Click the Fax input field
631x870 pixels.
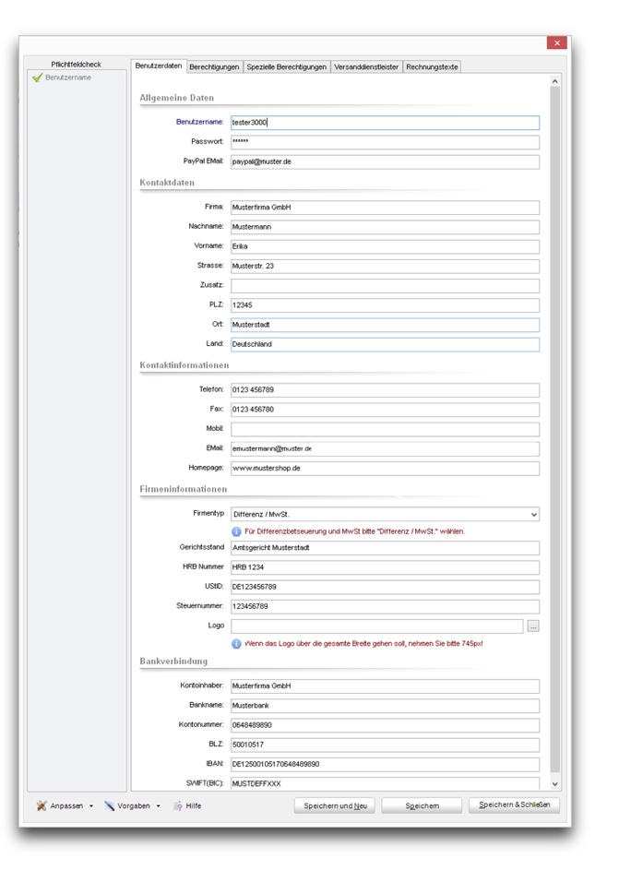click(385, 410)
